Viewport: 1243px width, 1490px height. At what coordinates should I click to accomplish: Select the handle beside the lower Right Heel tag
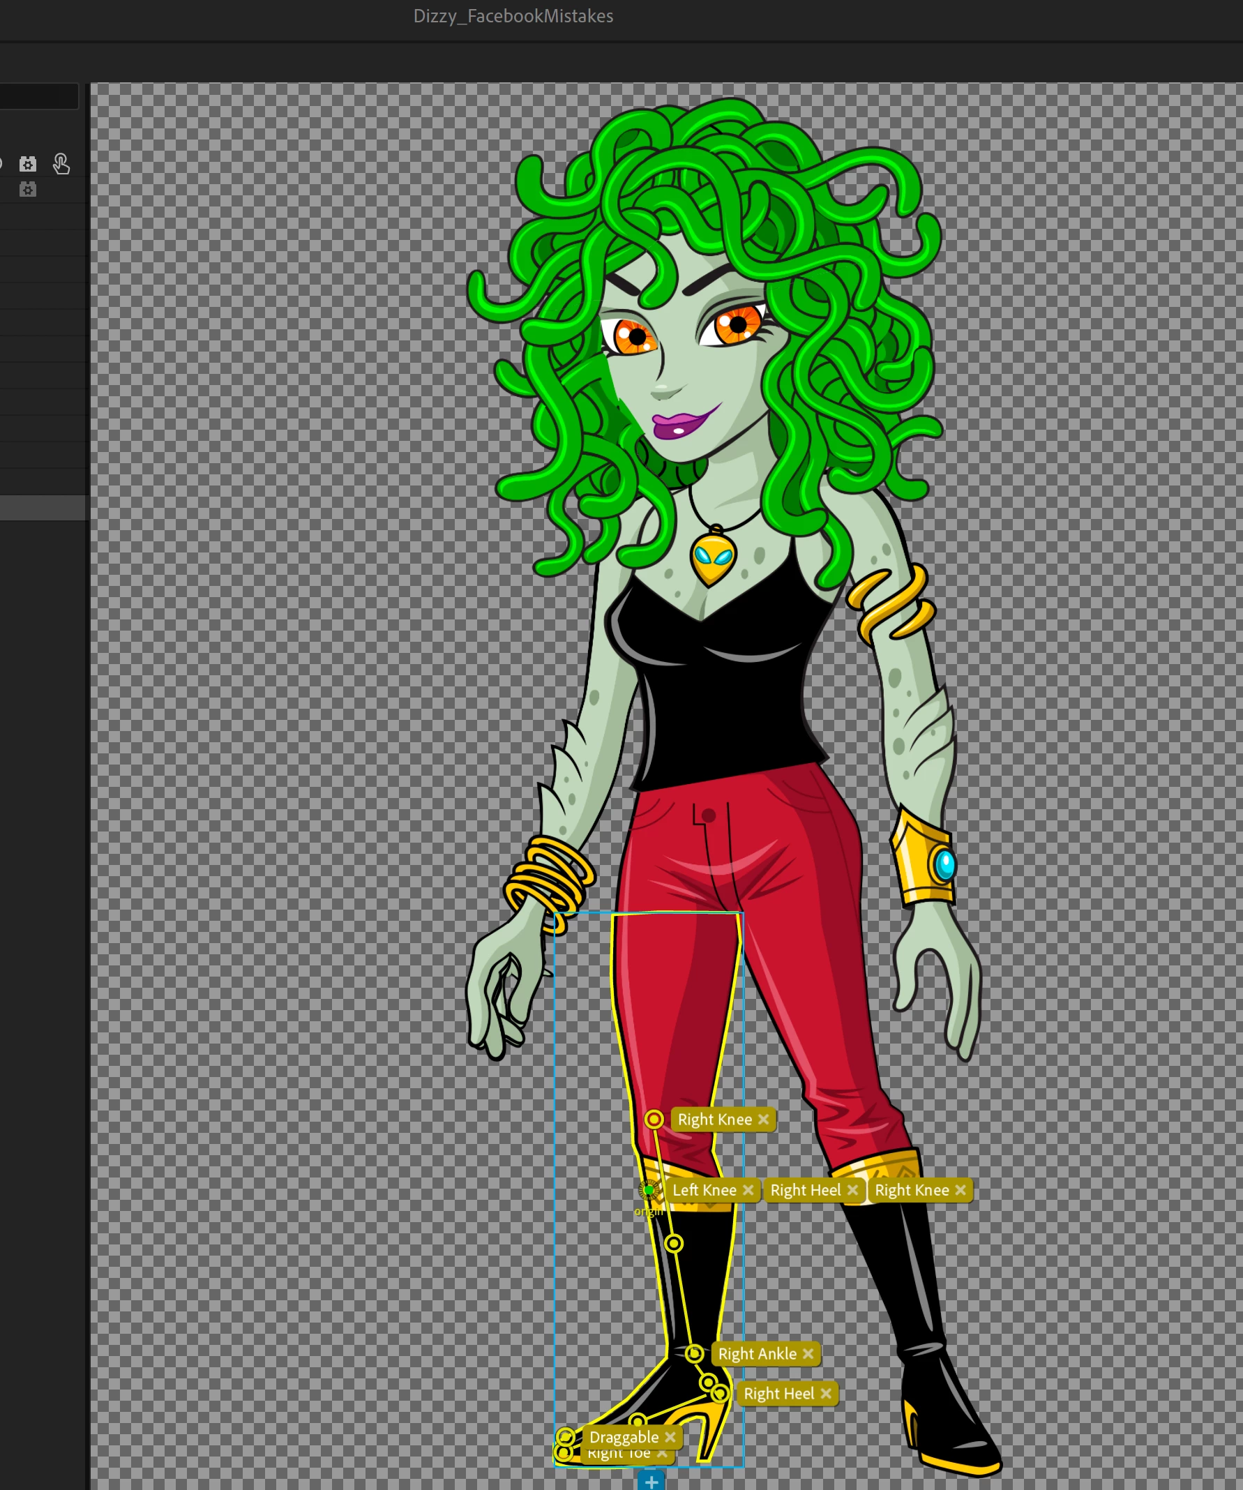pyautogui.click(x=720, y=1394)
